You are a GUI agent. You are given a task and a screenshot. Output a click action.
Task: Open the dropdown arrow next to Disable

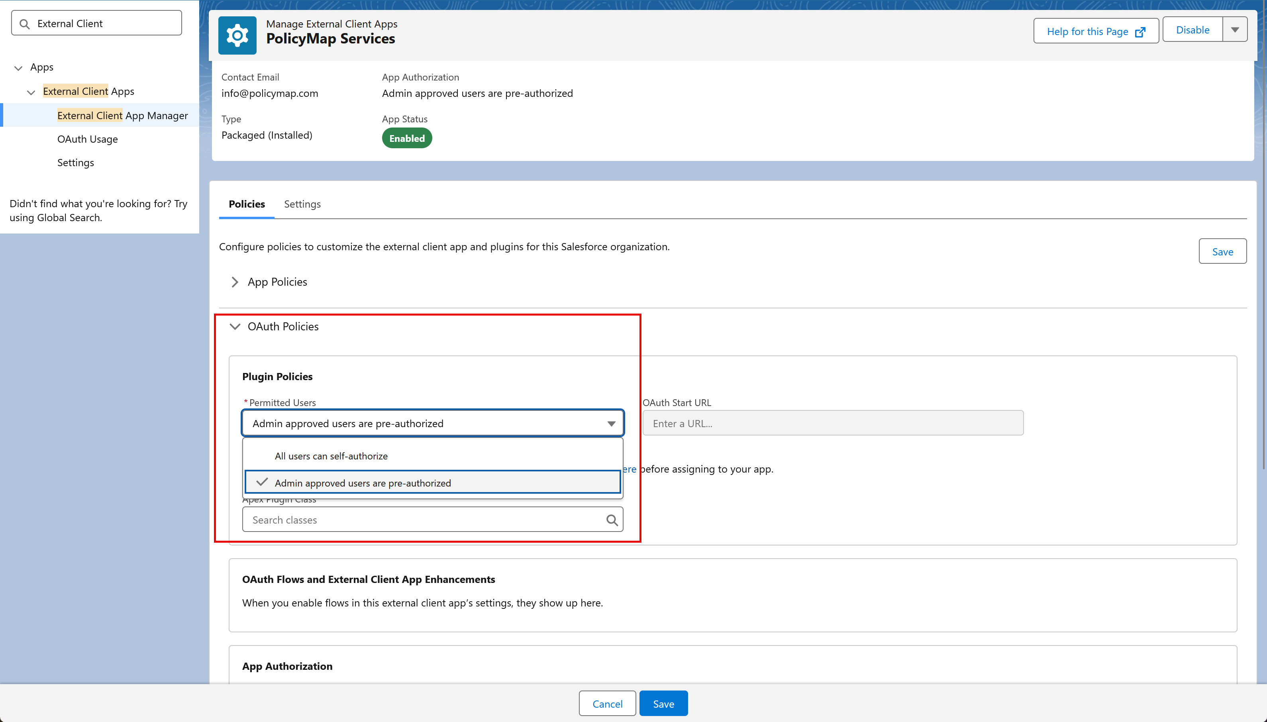click(1235, 30)
